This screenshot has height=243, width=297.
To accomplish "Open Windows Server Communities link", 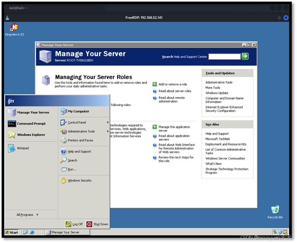I will point(225,158).
